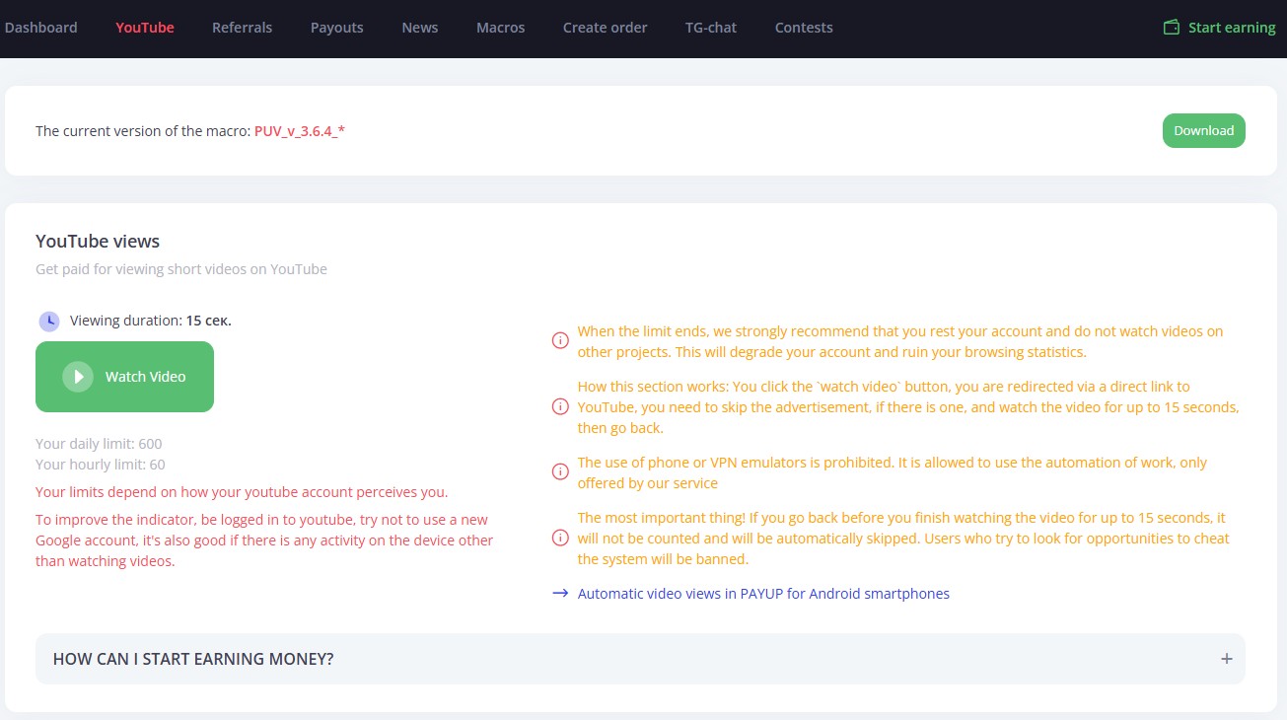Image resolution: width=1287 pixels, height=720 pixels.
Task: Click the macro version PUV_v_3.6.4_* text
Action: 300,130
